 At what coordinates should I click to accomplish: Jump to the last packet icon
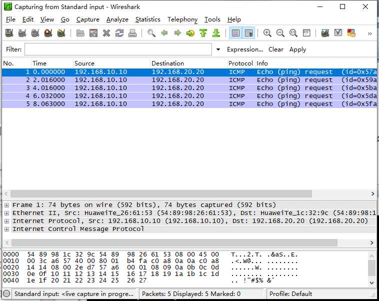[x=216, y=33]
